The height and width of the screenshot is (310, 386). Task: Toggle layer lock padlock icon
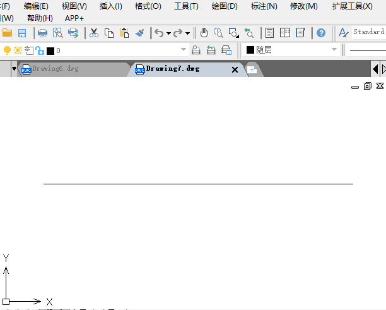click(39, 51)
